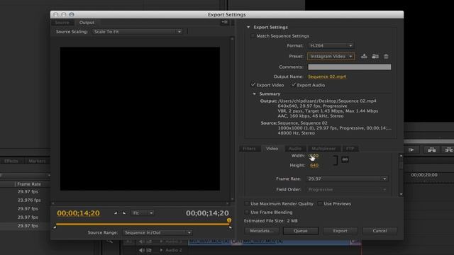Screen dimensions: 454x255
Task: Click the Cancel button
Action: point(380,231)
